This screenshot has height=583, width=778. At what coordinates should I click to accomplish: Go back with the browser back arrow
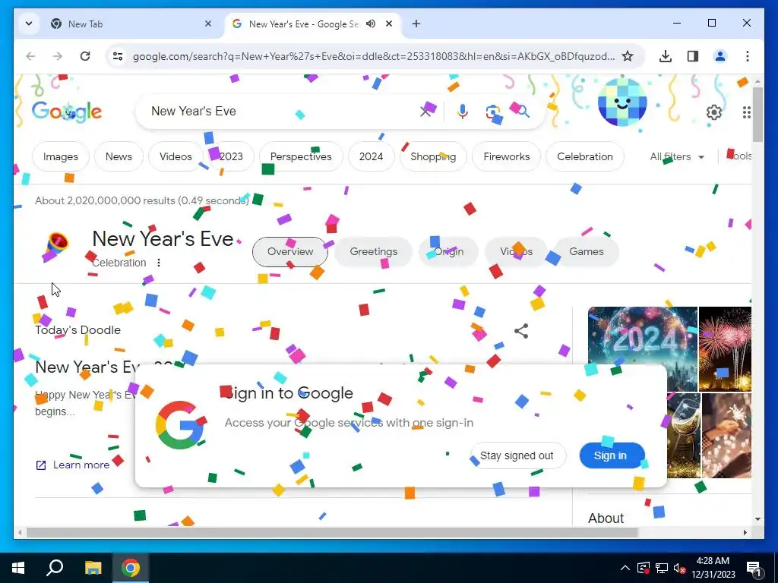30,56
